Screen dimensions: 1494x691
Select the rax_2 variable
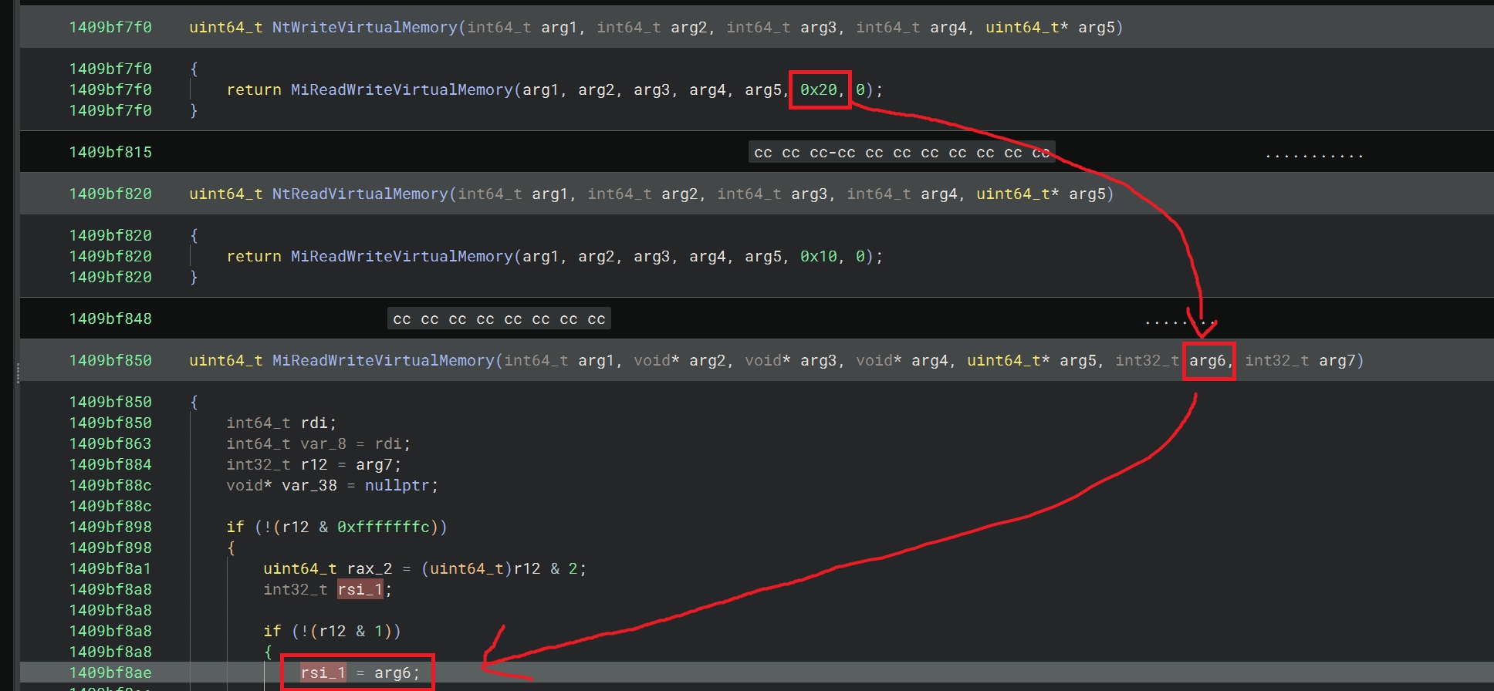(369, 569)
